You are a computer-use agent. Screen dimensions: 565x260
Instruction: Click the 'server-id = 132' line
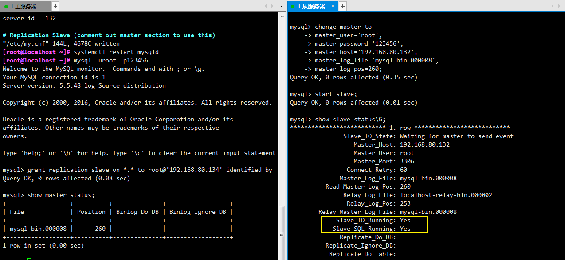click(29, 18)
